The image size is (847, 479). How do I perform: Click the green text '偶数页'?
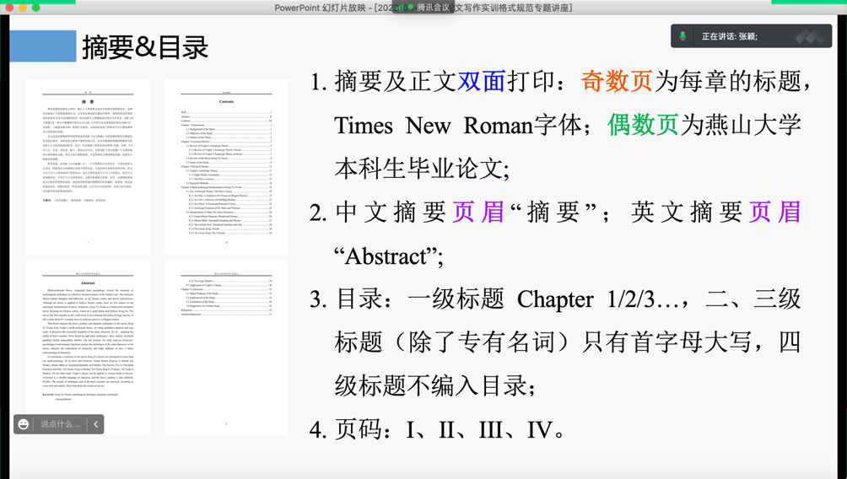pyautogui.click(x=643, y=125)
